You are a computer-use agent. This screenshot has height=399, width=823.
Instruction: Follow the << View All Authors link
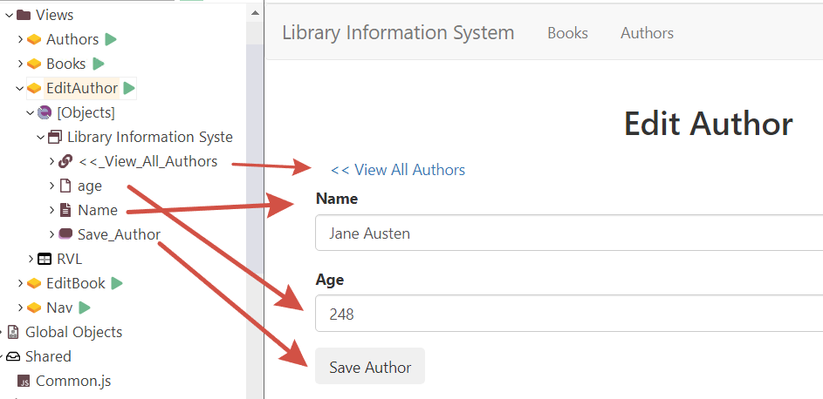click(398, 170)
